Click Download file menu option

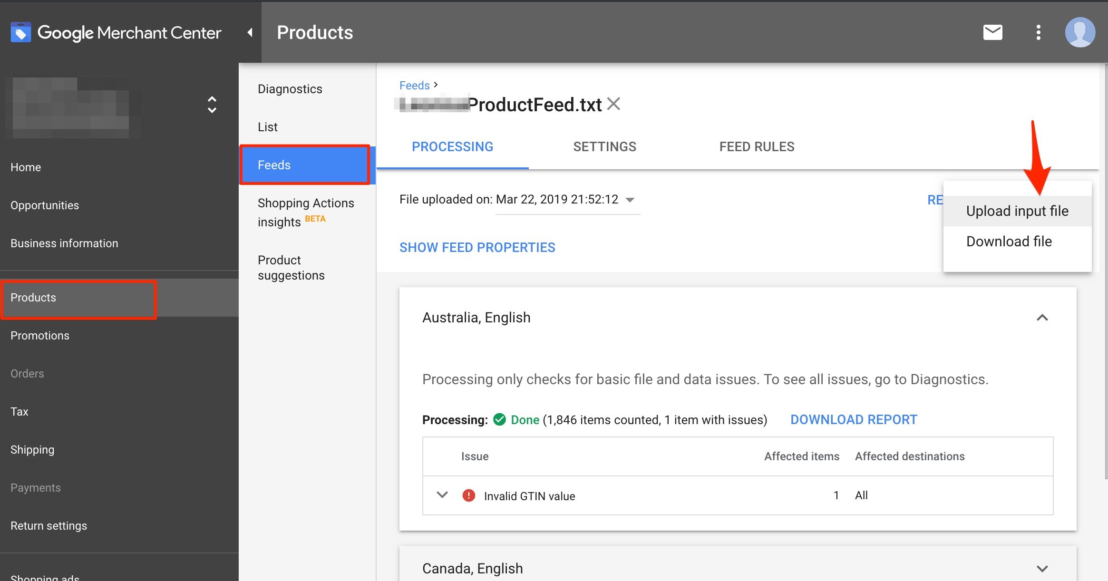click(x=1007, y=240)
